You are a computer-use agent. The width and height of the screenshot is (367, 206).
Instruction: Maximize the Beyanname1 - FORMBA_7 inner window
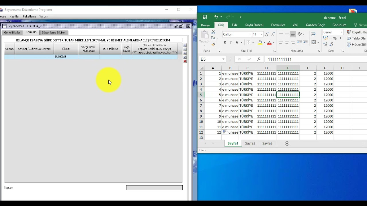[x=181, y=26]
